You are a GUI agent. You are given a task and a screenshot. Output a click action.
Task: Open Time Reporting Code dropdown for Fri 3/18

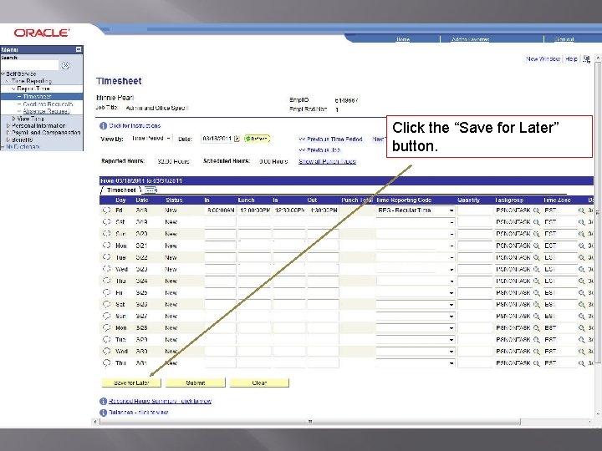coord(451,210)
